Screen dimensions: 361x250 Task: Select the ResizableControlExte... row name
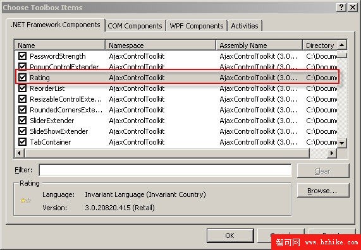[x=66, y=99]
